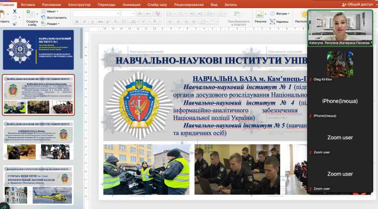Click the center text icon
The height and width of the screenshot is (209, 378).
178,22
